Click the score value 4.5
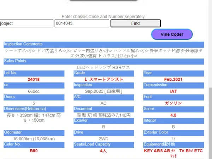Screen dimensions: 212x159 click(173, 115)
